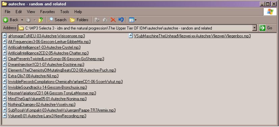Click icon of Extra-Olis7 Nil file

click(x=5, y=76)
